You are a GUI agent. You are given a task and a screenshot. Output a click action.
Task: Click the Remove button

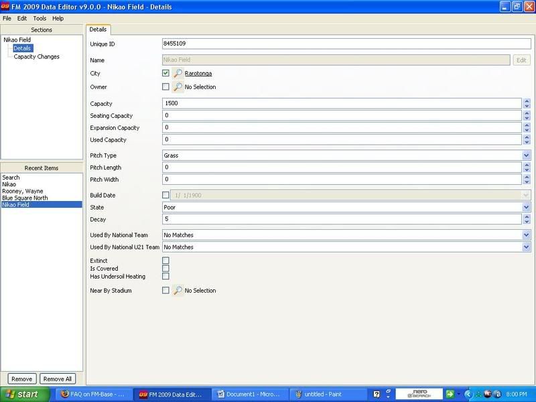(22, 379)
